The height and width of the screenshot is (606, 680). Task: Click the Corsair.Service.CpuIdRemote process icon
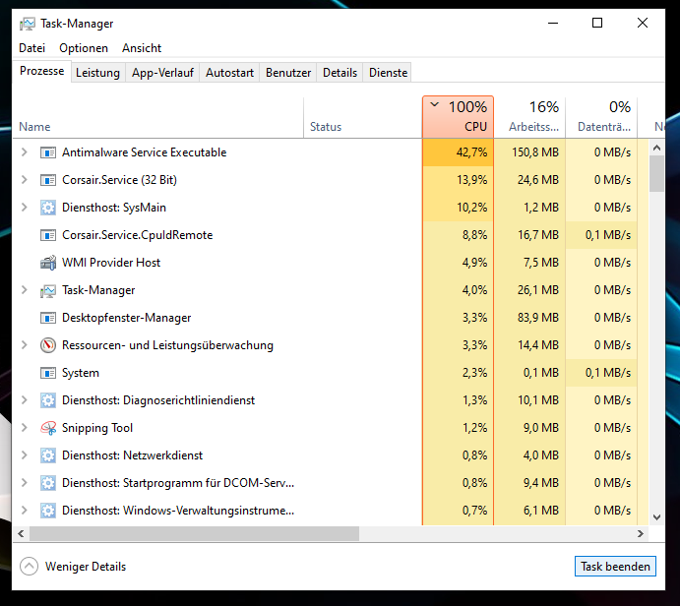point(47,235)
